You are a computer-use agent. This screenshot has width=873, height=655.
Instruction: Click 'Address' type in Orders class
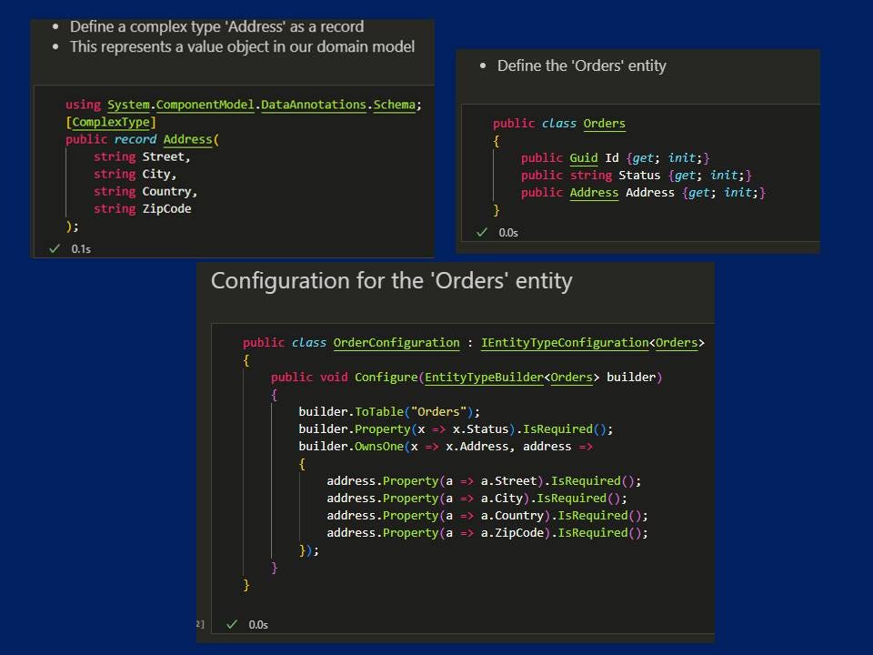[x=594, y=192]
